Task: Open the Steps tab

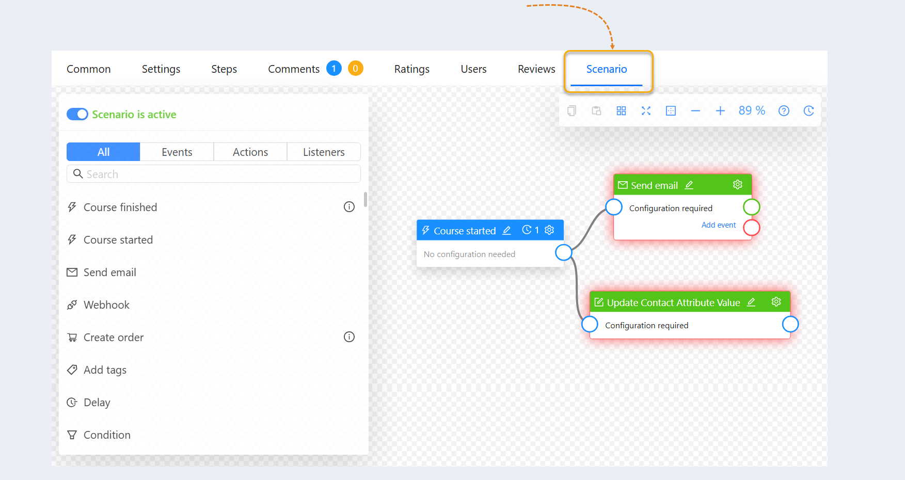Action: click(x=224, y=69)
